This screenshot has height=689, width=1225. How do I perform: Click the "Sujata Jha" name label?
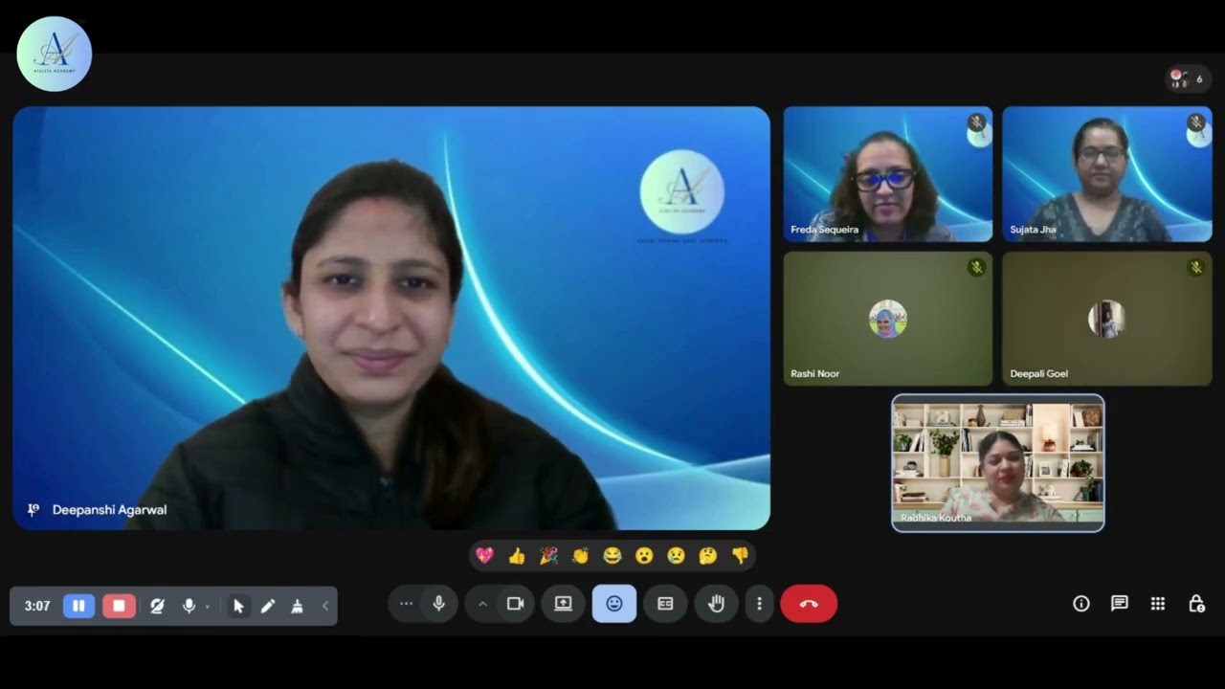1033,230
